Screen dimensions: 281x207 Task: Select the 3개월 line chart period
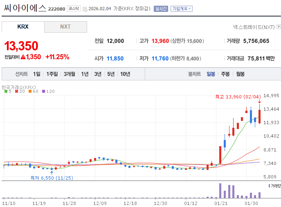(x=70, y=74)
